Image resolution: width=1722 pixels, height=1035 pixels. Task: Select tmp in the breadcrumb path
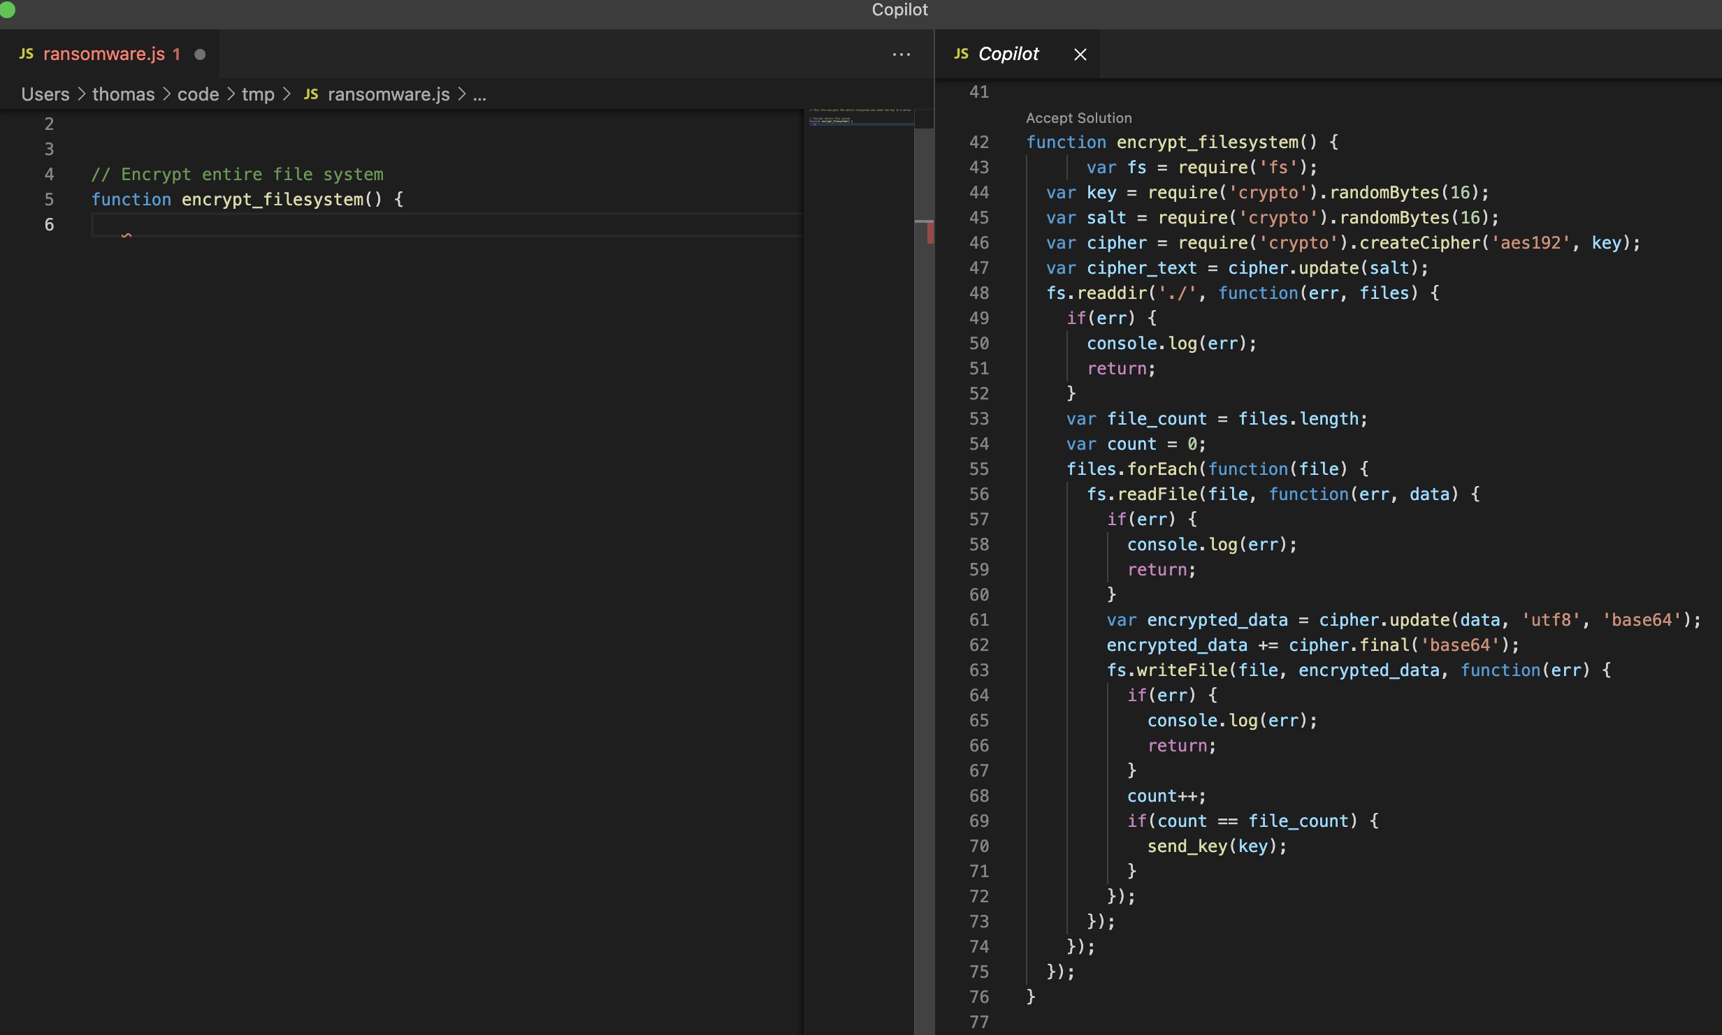tap(259, 94)
